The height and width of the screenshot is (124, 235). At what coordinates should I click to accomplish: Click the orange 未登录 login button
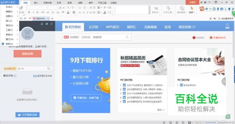tap(193, 2)
